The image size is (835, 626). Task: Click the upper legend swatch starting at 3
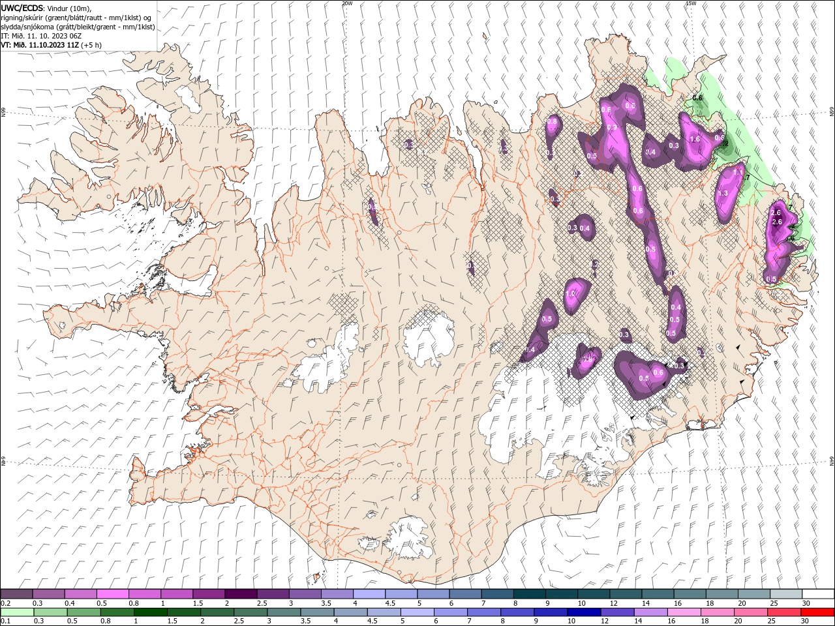pos(305,594)
